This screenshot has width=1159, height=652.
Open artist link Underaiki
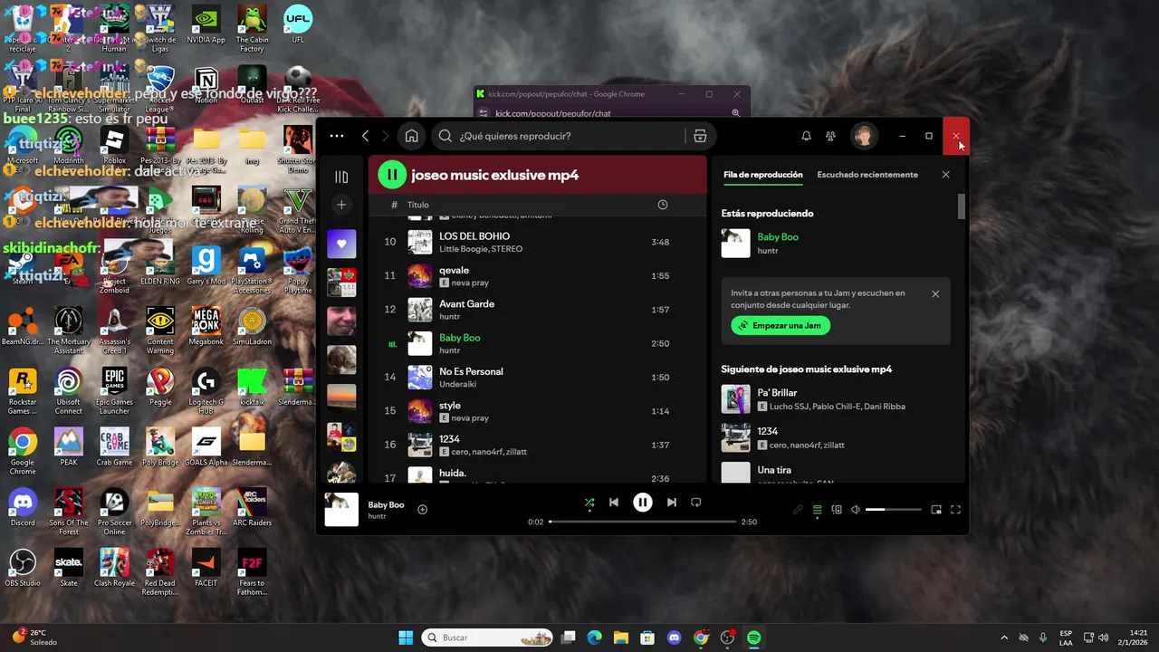click(x=457, y=384)
